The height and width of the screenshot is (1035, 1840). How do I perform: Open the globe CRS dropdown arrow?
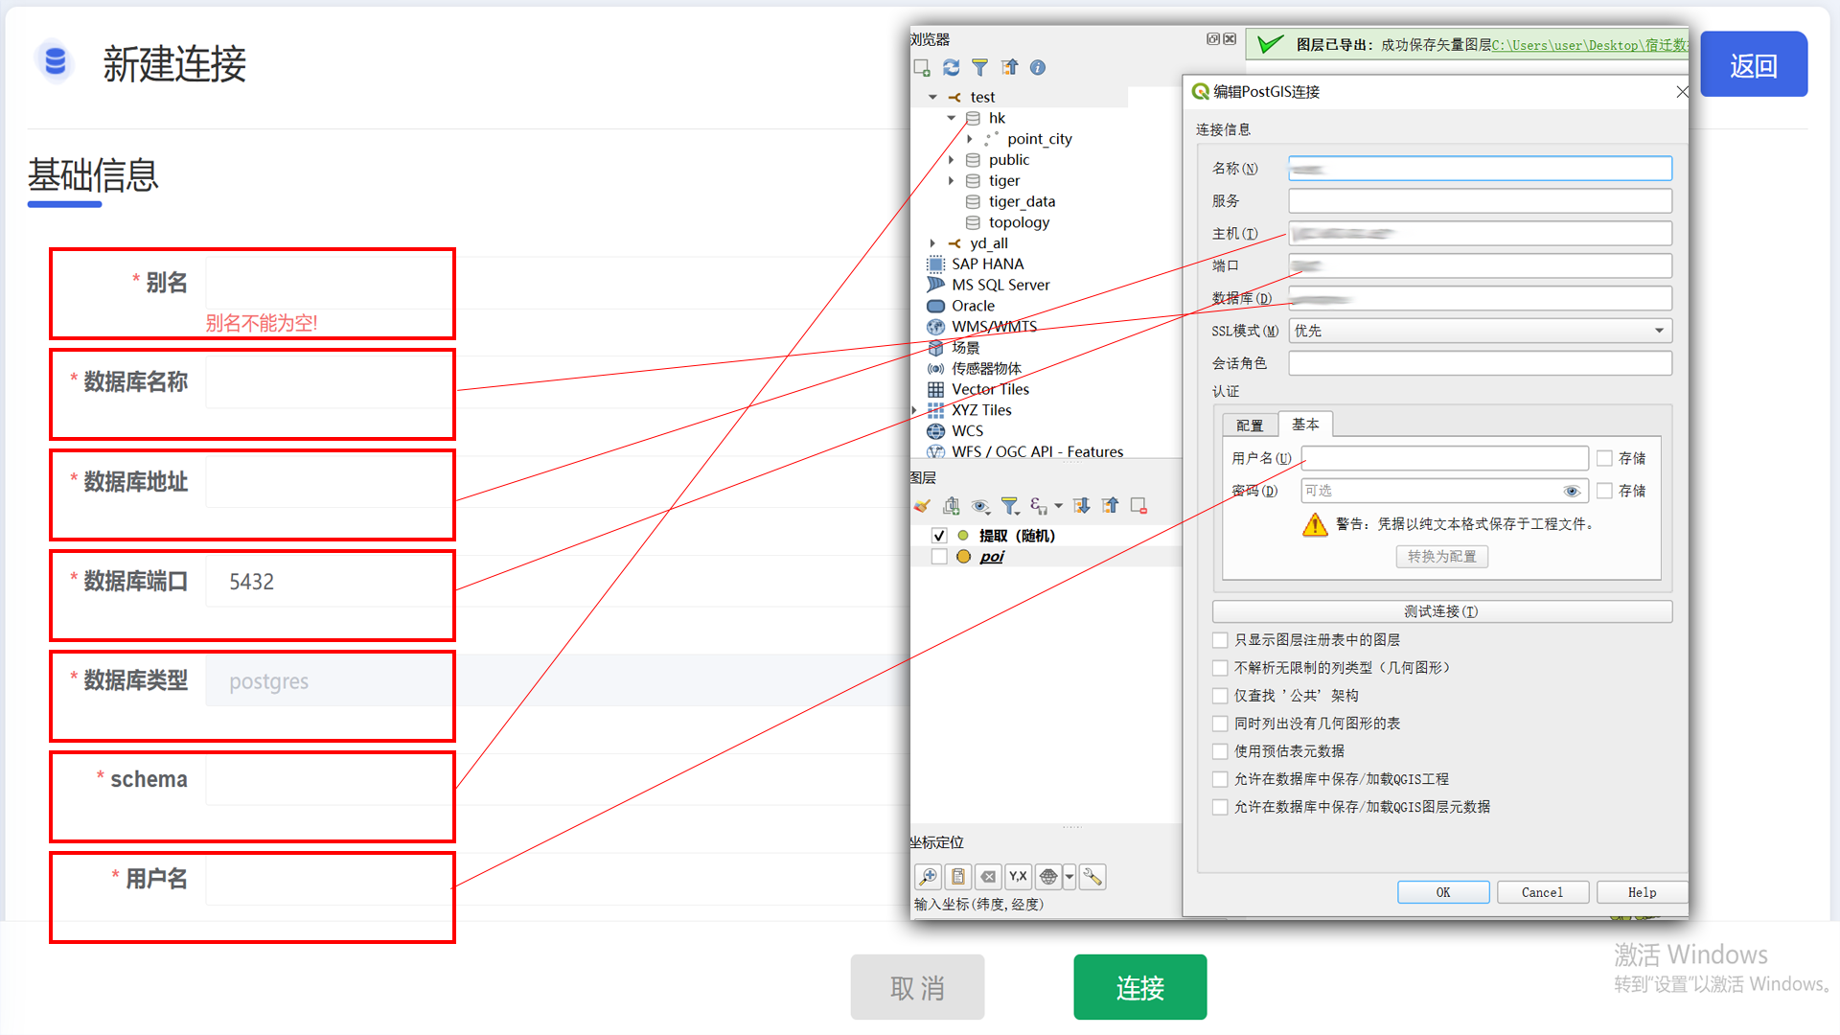pos(1069,876)
